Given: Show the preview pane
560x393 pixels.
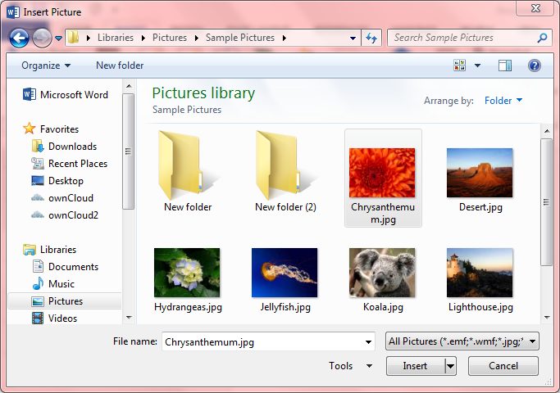Looking at the screenshot, I should coord(505,65).
